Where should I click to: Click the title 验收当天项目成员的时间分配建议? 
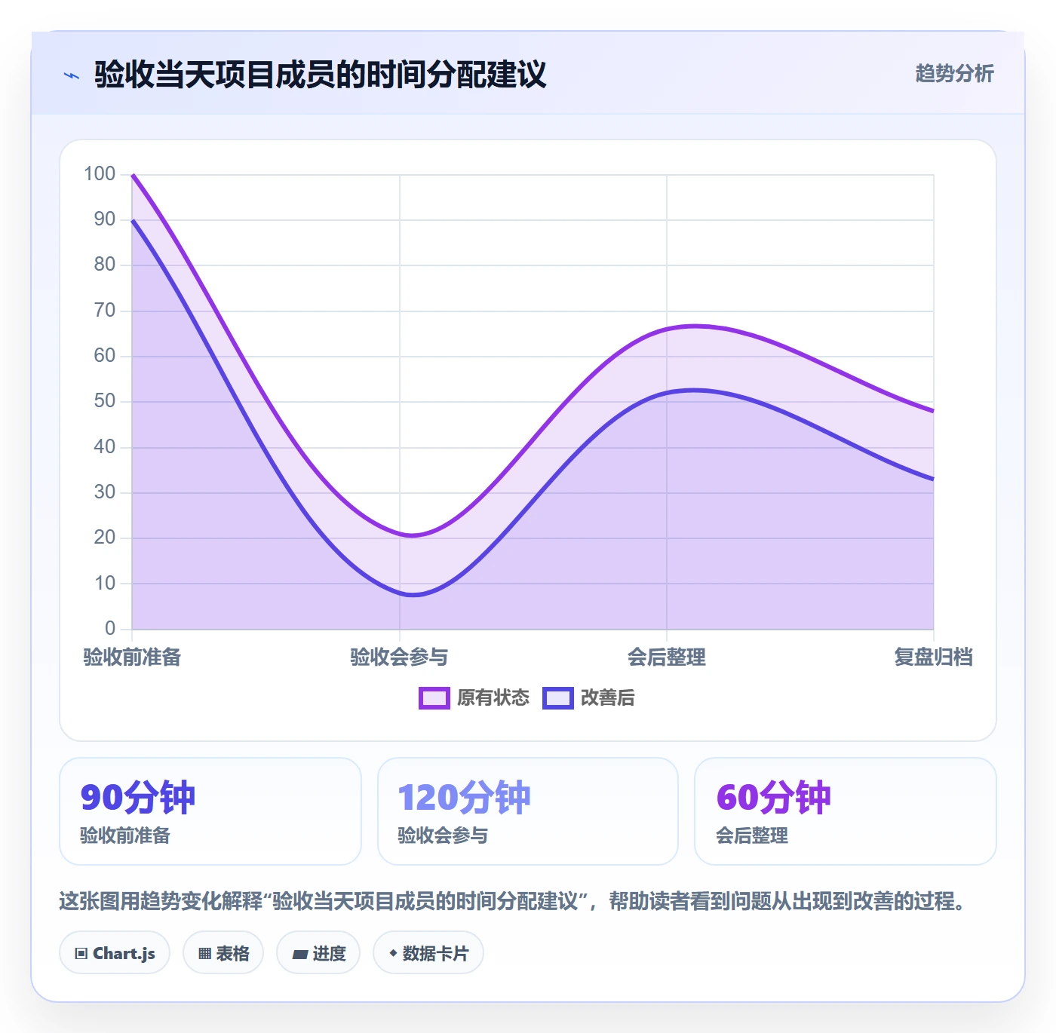pyautogui.click(x=320, y=75)
